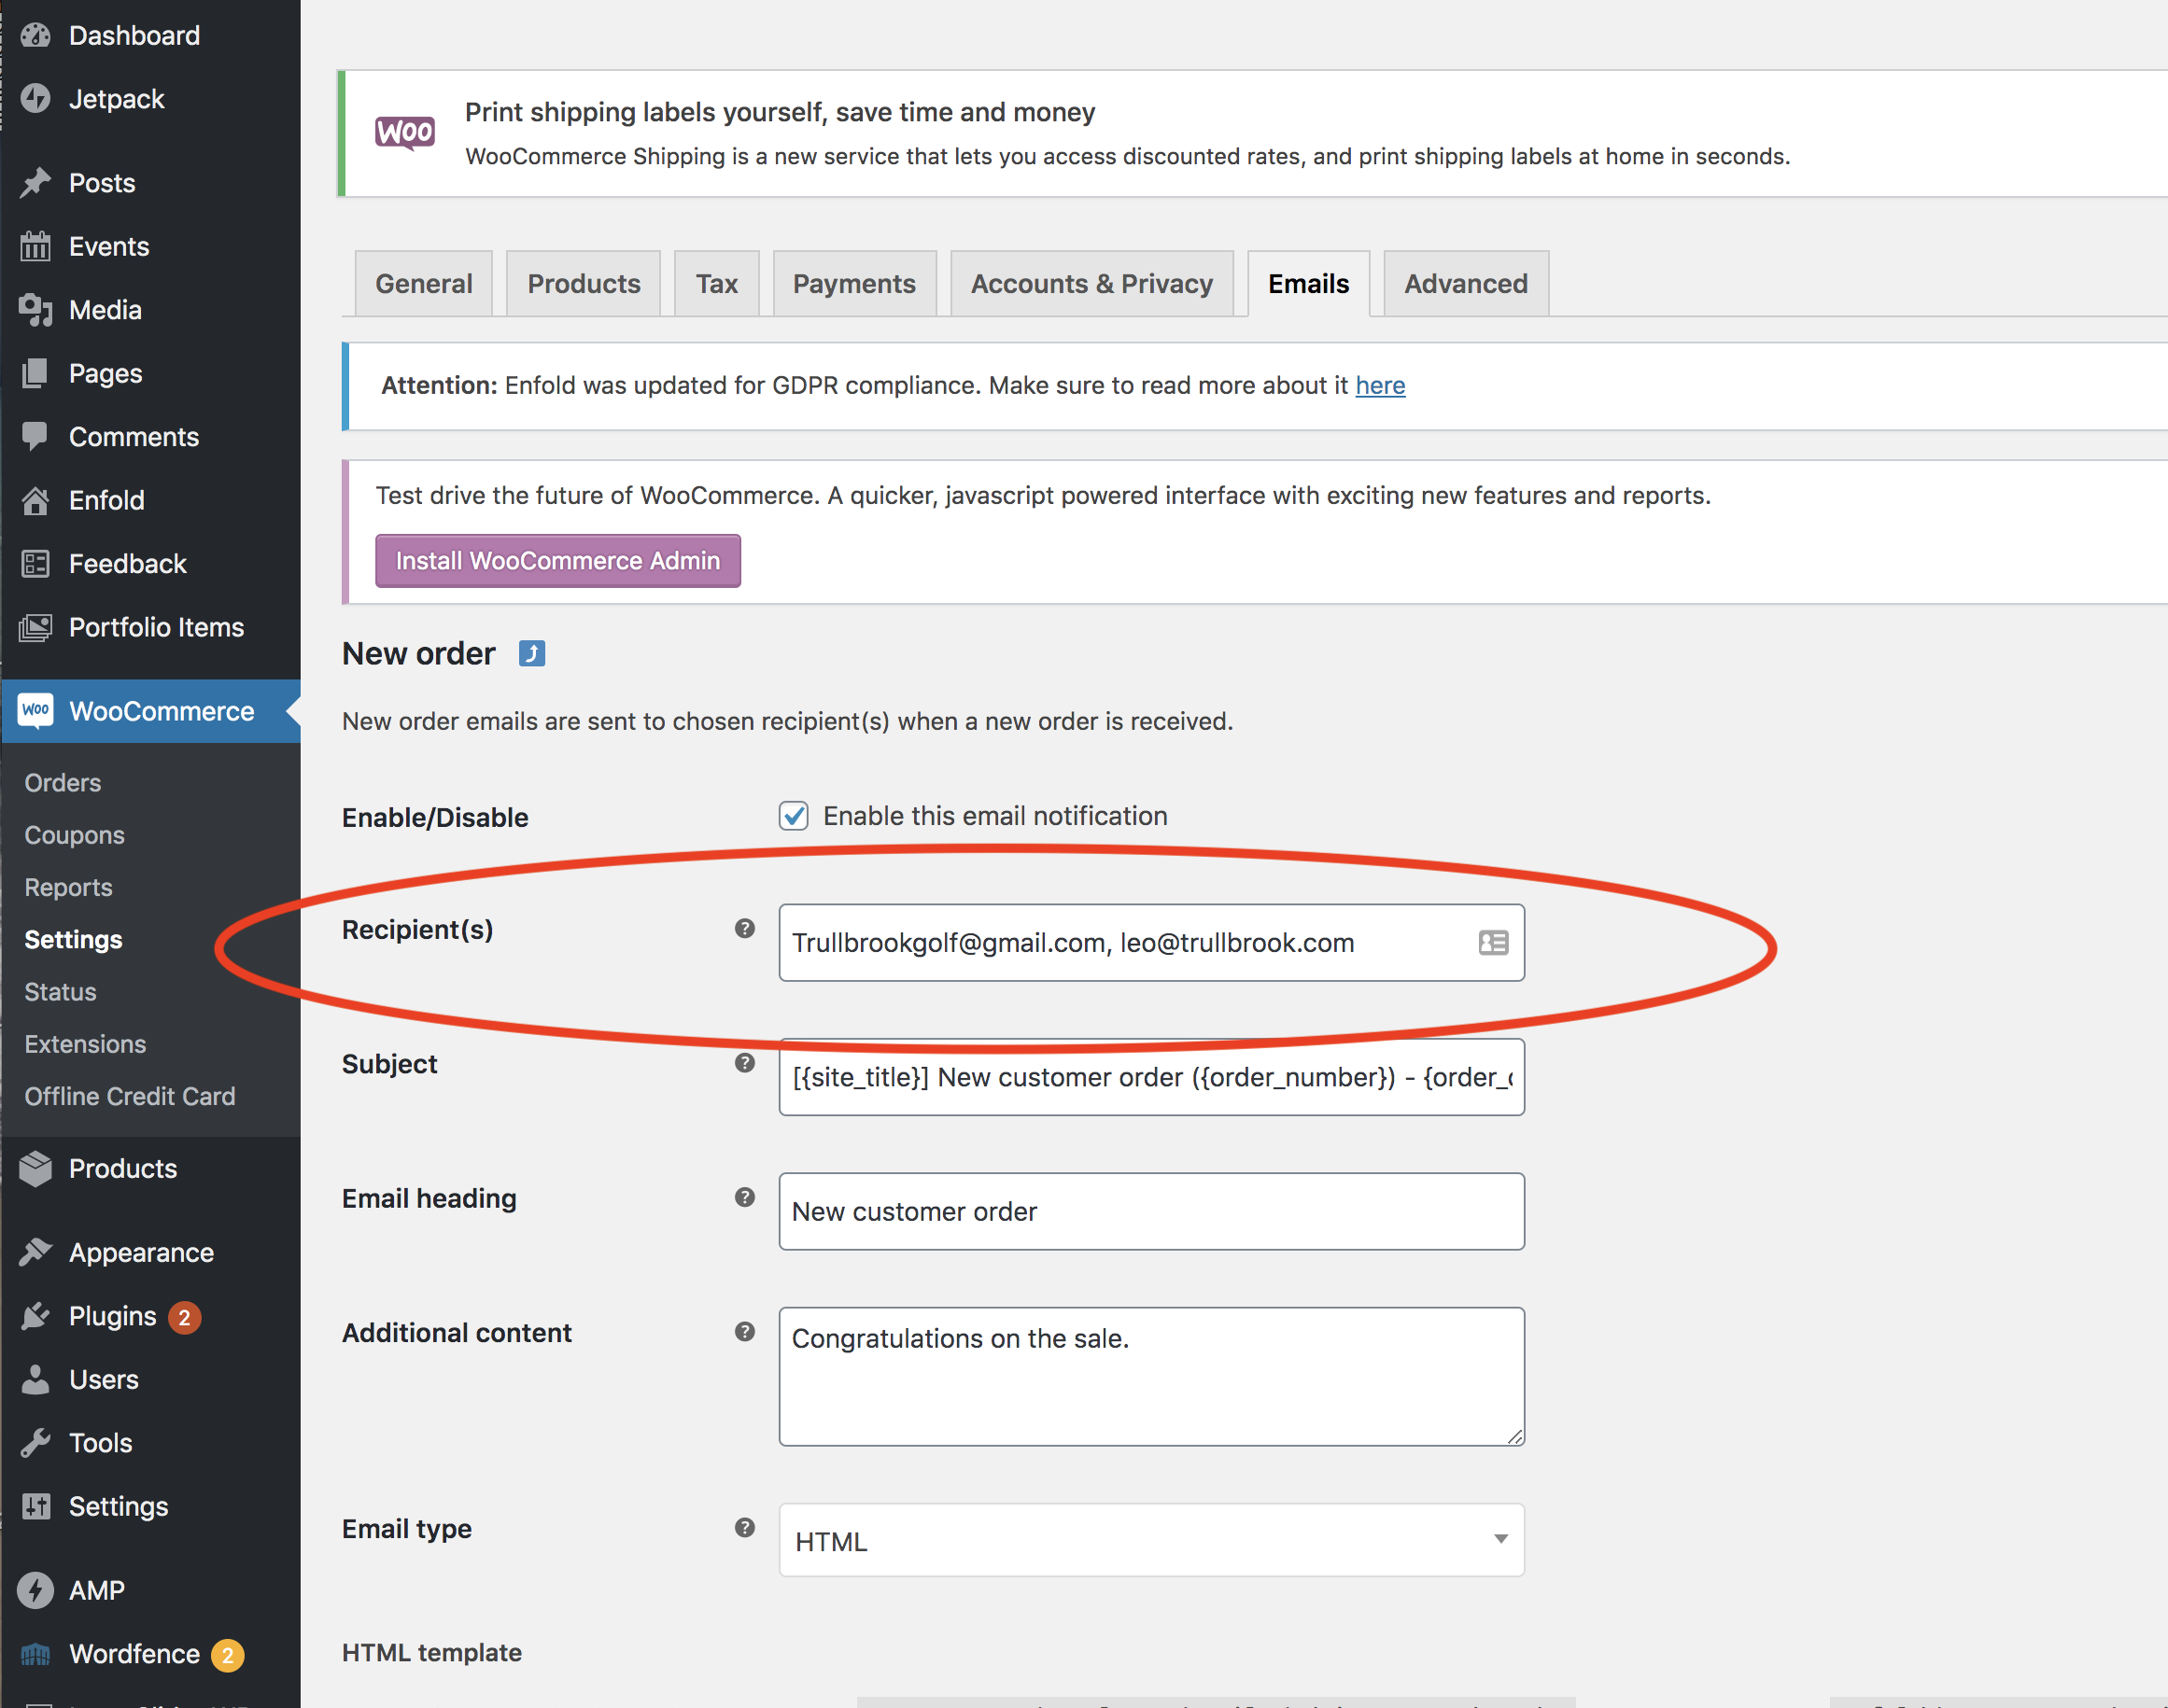
Task: Open Offline Credit Card submenu item
Action: [x=130, y=1095]
